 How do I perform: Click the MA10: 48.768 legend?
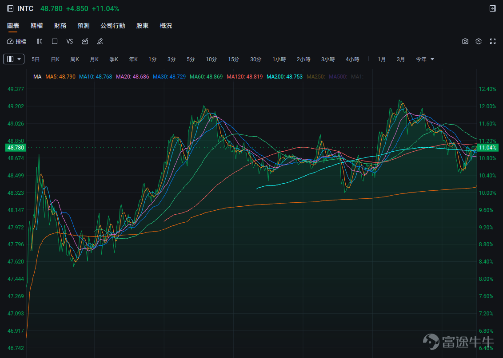[x=96, y=77]
